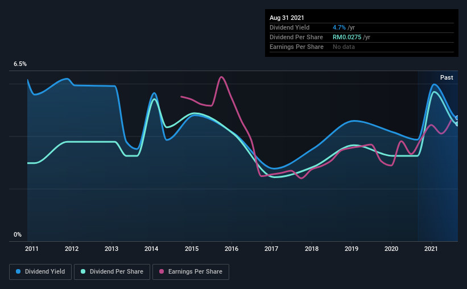This screenshot has height=289, width=467.
Task: Toggle the Dividend Yield legend button
Action: tap(40, 272)
